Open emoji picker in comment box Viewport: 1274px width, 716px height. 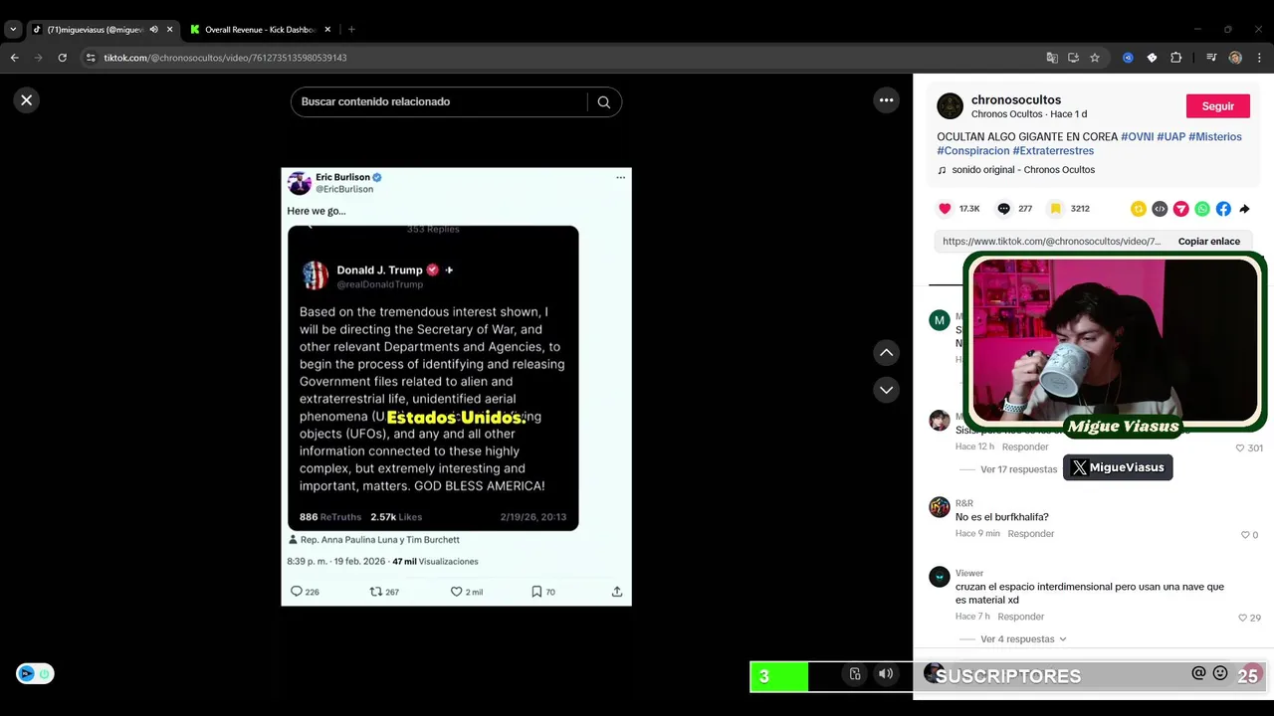(1220, 673)
